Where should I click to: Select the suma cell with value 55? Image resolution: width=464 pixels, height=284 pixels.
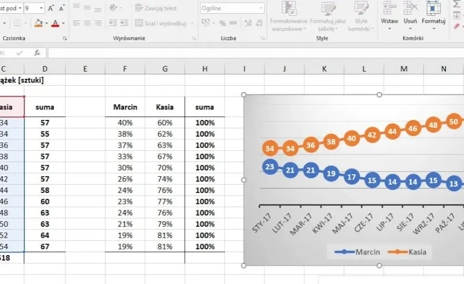click(x=45, y=134)
